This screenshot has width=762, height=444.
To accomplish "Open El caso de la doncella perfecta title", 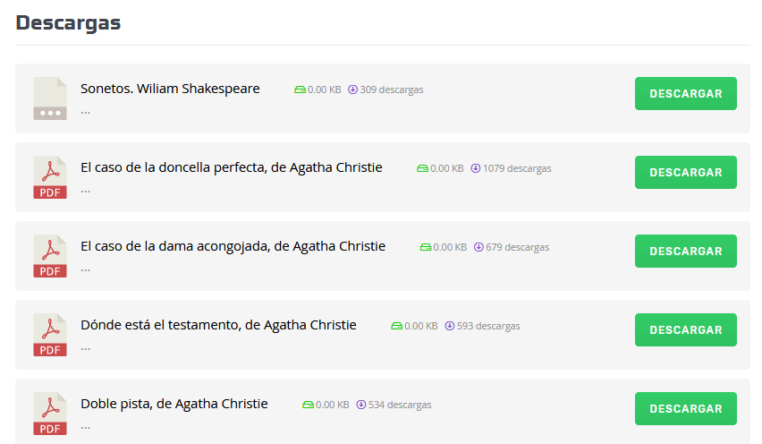I will (x=231, y=167).
